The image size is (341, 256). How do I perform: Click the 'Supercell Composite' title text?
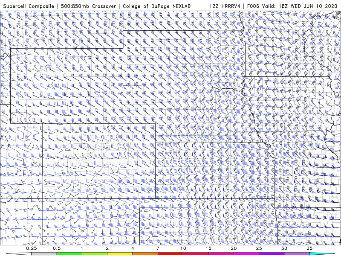tap(29, 6)
